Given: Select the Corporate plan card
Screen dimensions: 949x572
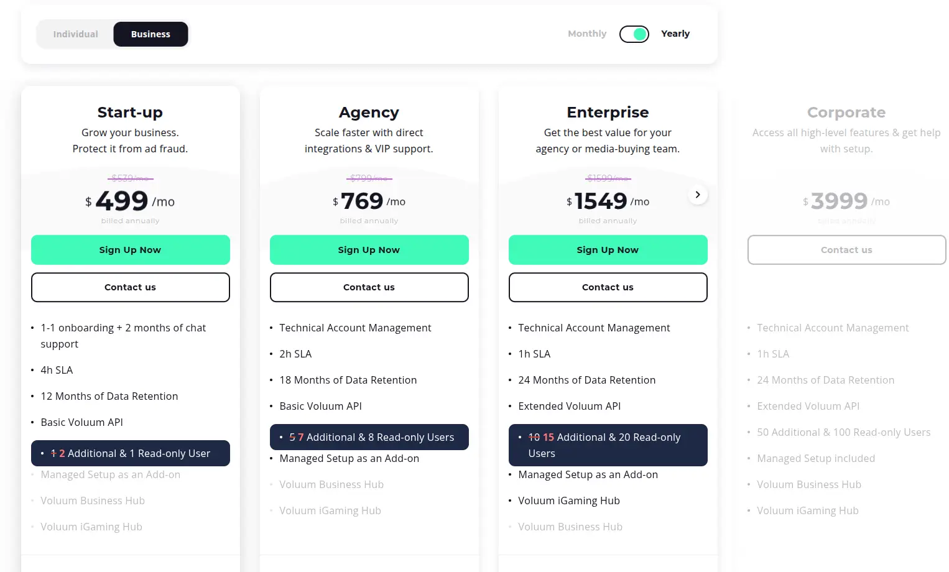Looking at the screenshot, I should pos(846,112).
